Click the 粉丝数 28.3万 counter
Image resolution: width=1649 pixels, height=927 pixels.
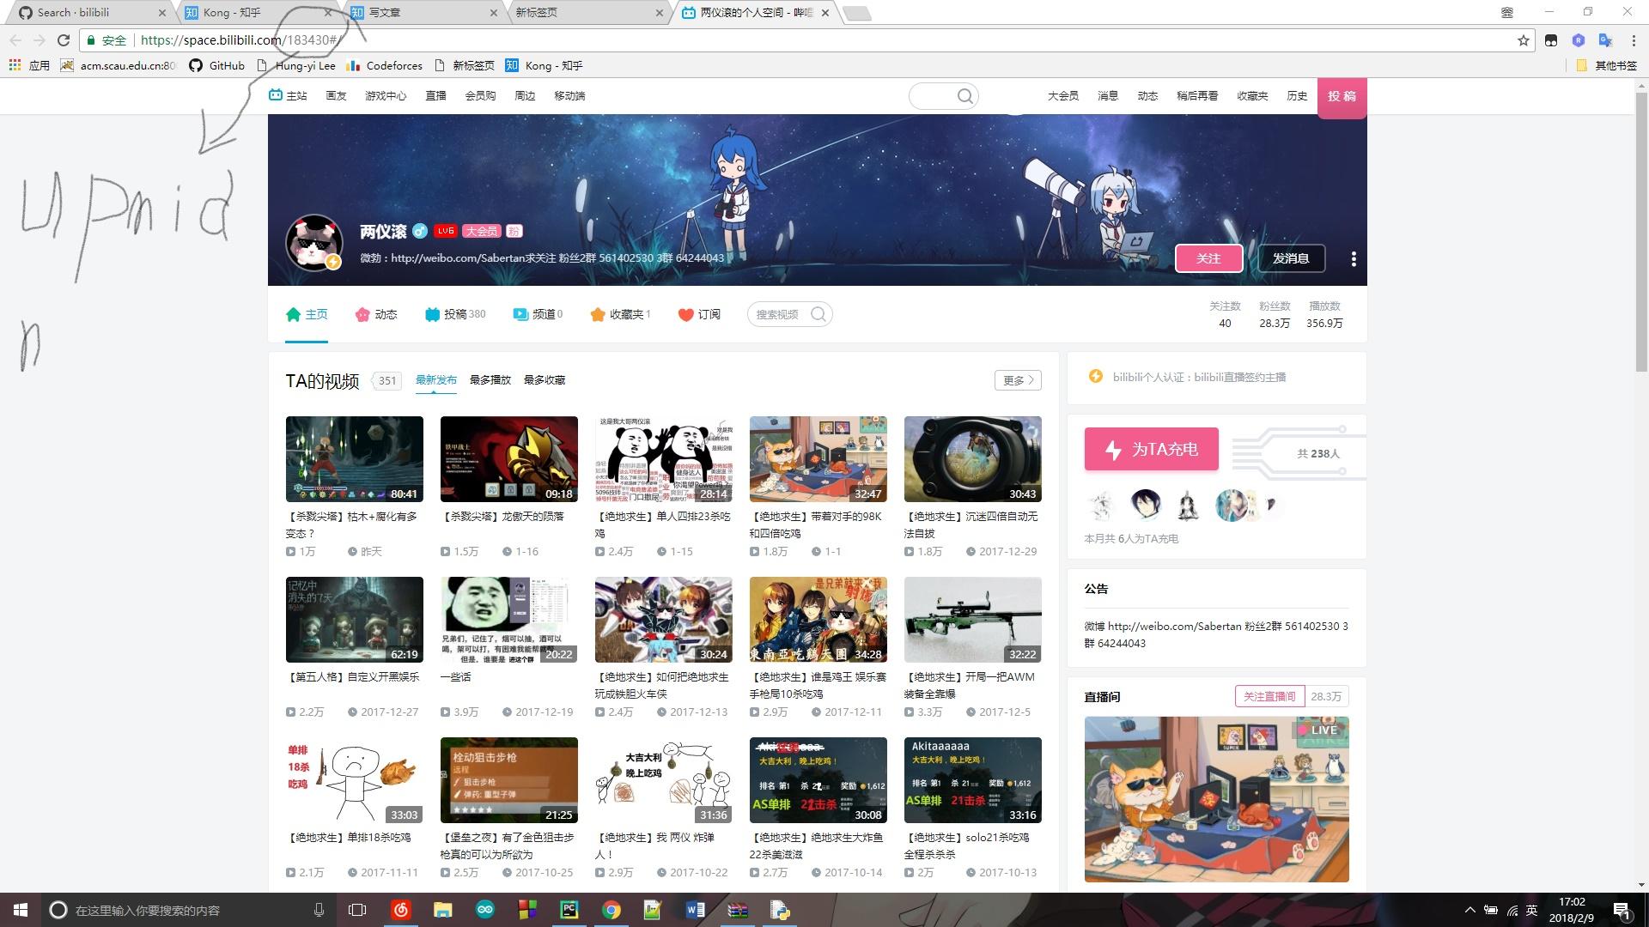click(x=1275, y=315)
